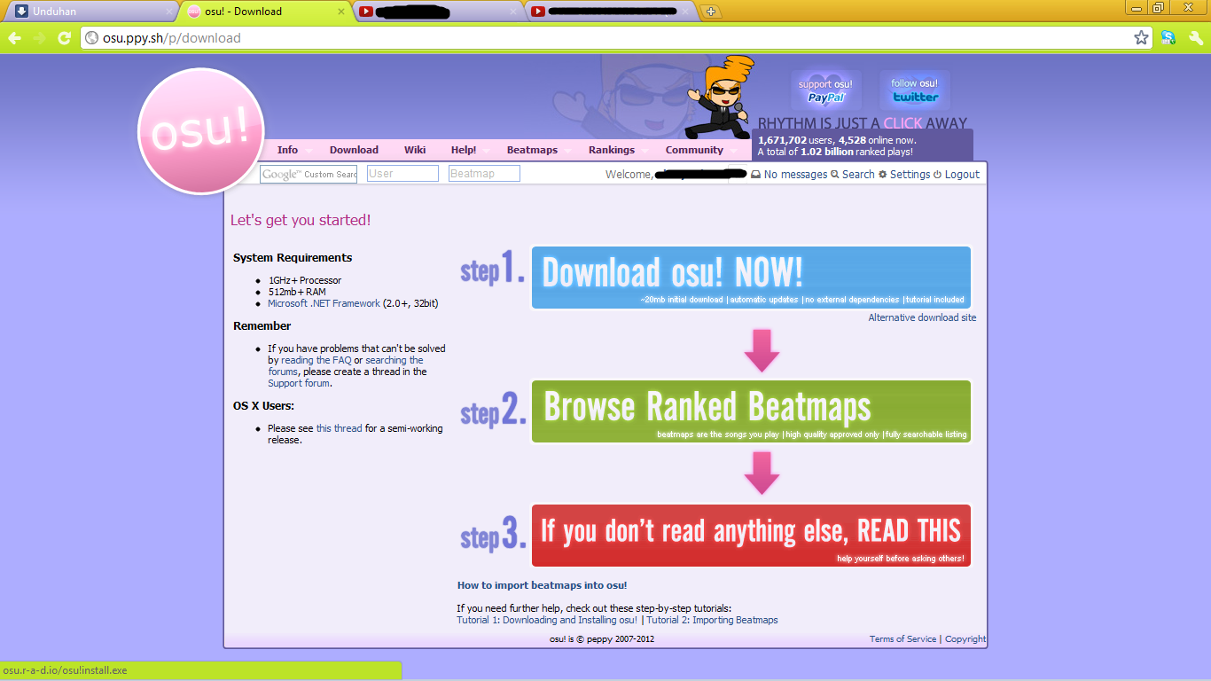The height and width of the screenshot is (681, 1211).
Task: Click the 512mb+ RAM requirement text
Action: 297,292
